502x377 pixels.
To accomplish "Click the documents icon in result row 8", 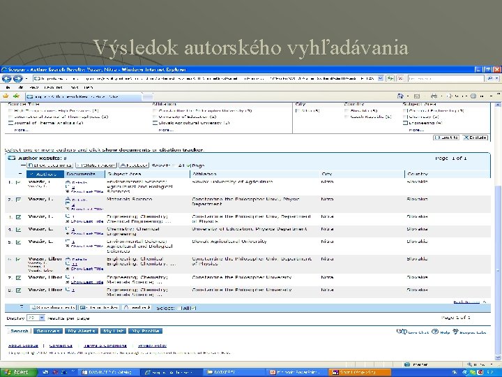I will pos(68,290).
